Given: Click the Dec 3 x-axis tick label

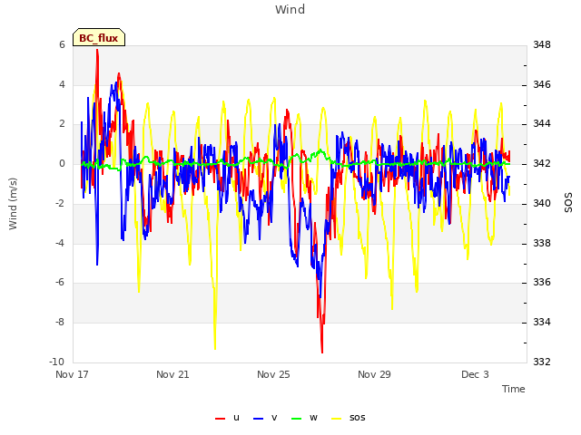Looking at the screenshot, I should [x=475, y=374].
